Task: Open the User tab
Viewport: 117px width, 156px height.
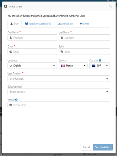Action: pyautogui.click(x=14, y=24)
